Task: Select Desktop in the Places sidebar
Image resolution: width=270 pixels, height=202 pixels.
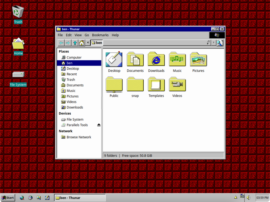Action: [x=71, y=68]
